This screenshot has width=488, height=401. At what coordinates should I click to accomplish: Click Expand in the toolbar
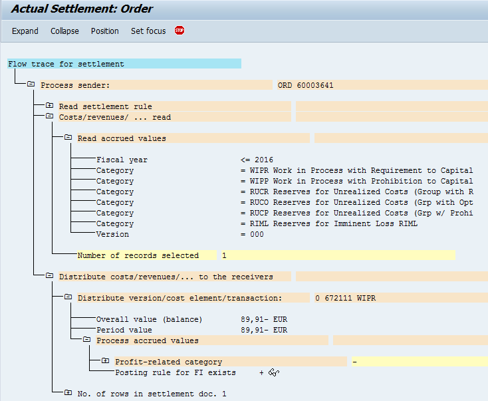click(25, 31)
